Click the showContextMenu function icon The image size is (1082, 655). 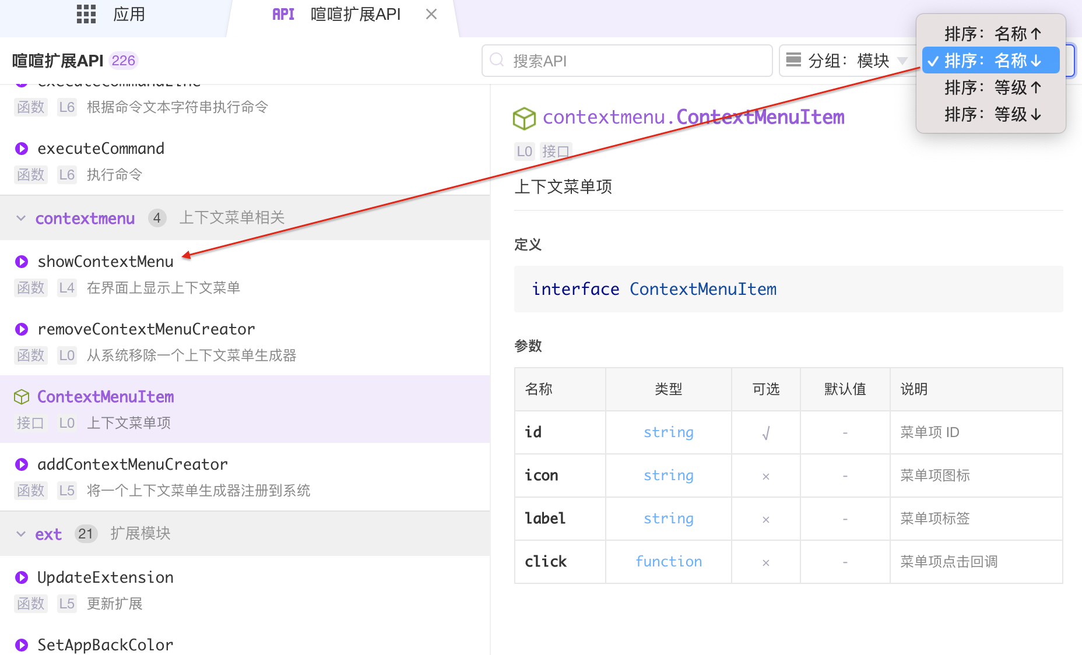tap(22, 262)
